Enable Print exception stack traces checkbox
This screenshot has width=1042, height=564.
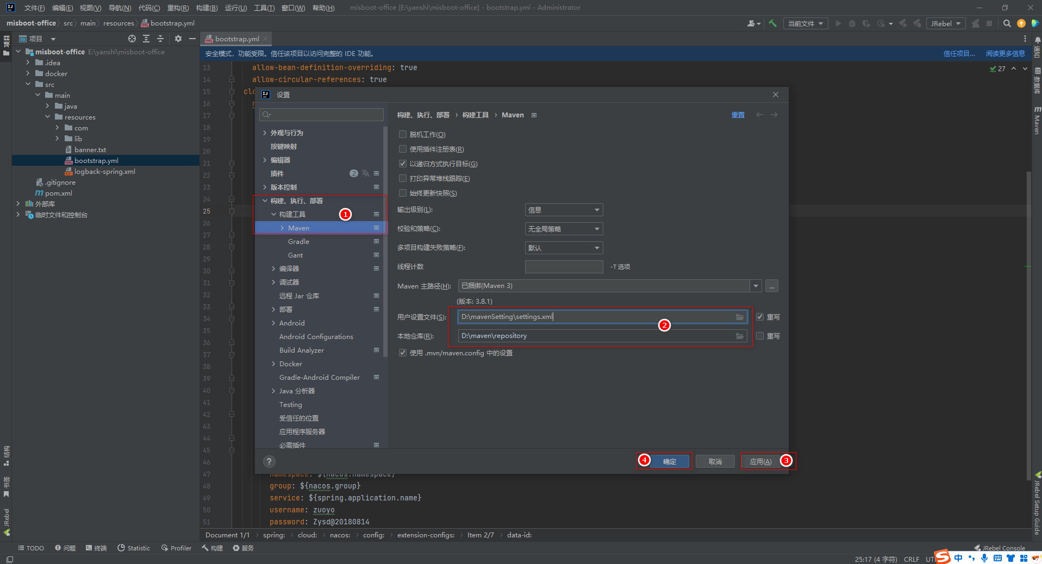pyautogui.click(x=403, y=178)
